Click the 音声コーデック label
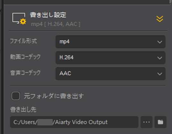Screen dimensions: 172x134 (25, 73)
